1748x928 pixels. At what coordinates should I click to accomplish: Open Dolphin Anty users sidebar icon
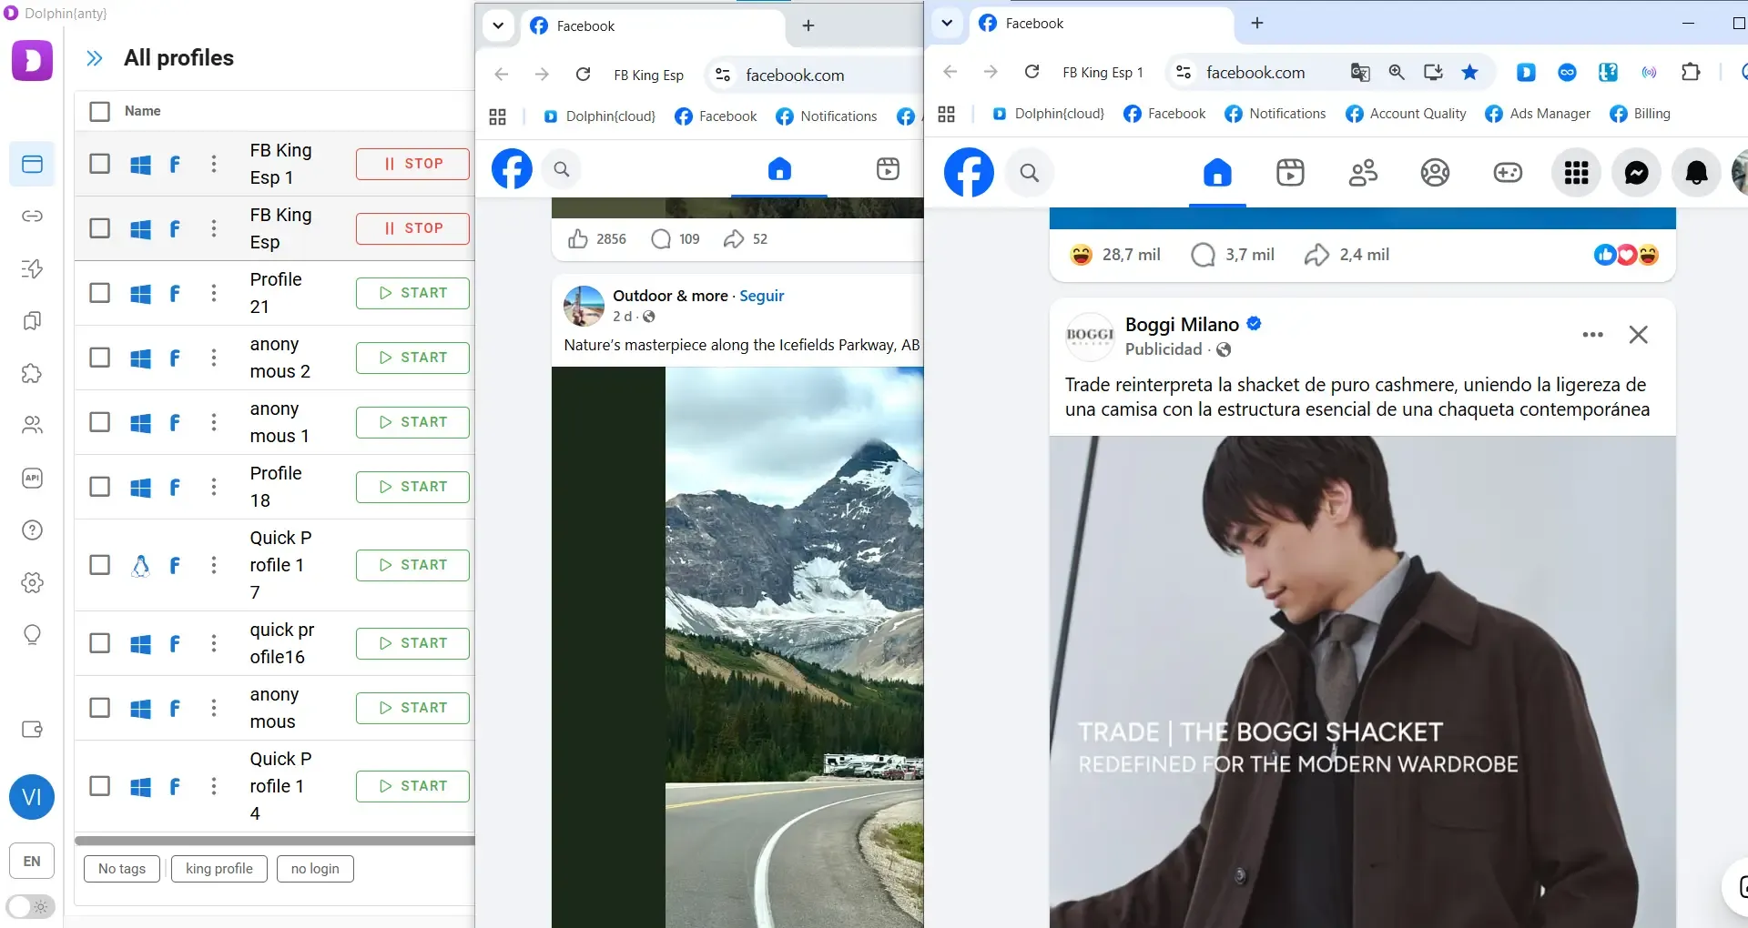point(32,425)
